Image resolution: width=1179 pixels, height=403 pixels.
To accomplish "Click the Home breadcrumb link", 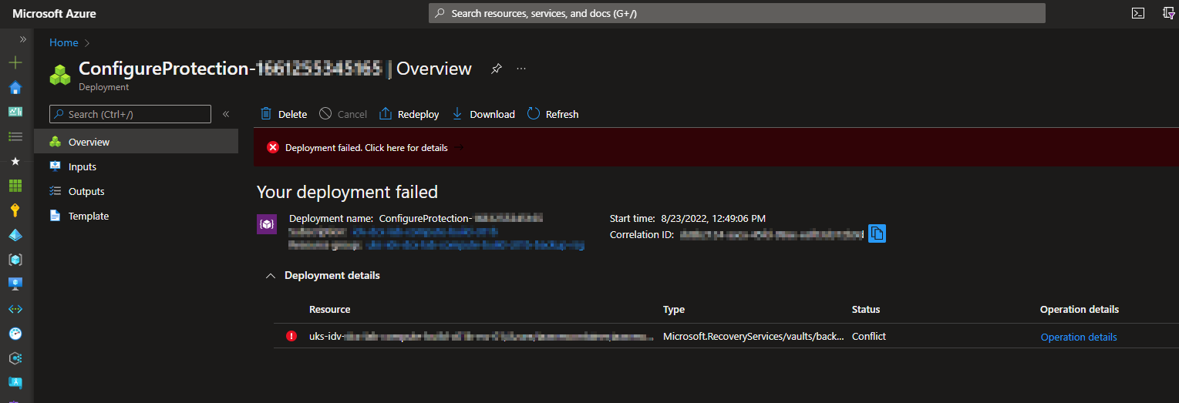I will [64, 42].
